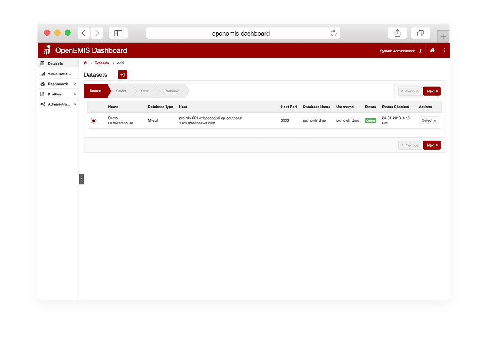Click the Dashboards gauge icon
Image resolution: width=487 pixels, height=355 pixels.
click(x=42, y=84)
